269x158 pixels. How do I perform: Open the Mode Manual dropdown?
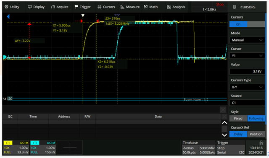[x=247, y=40]
